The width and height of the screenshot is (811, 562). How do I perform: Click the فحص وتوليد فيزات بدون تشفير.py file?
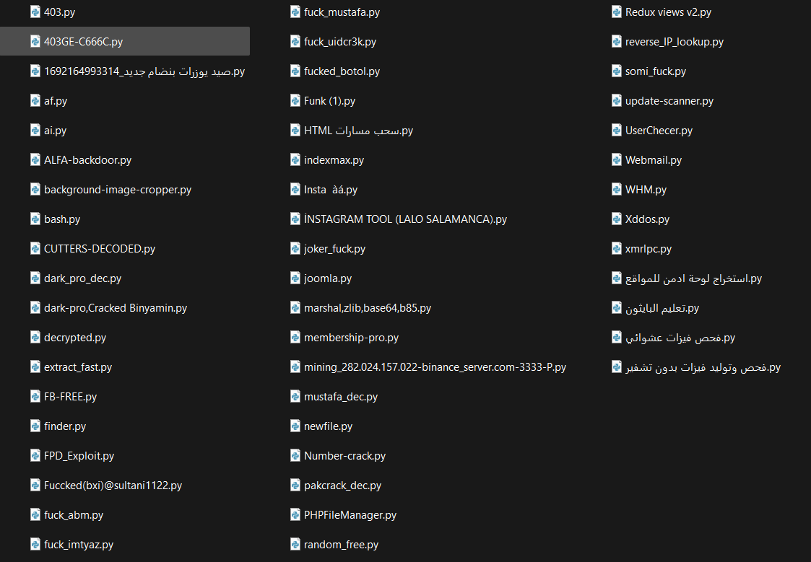click(703, 367)
